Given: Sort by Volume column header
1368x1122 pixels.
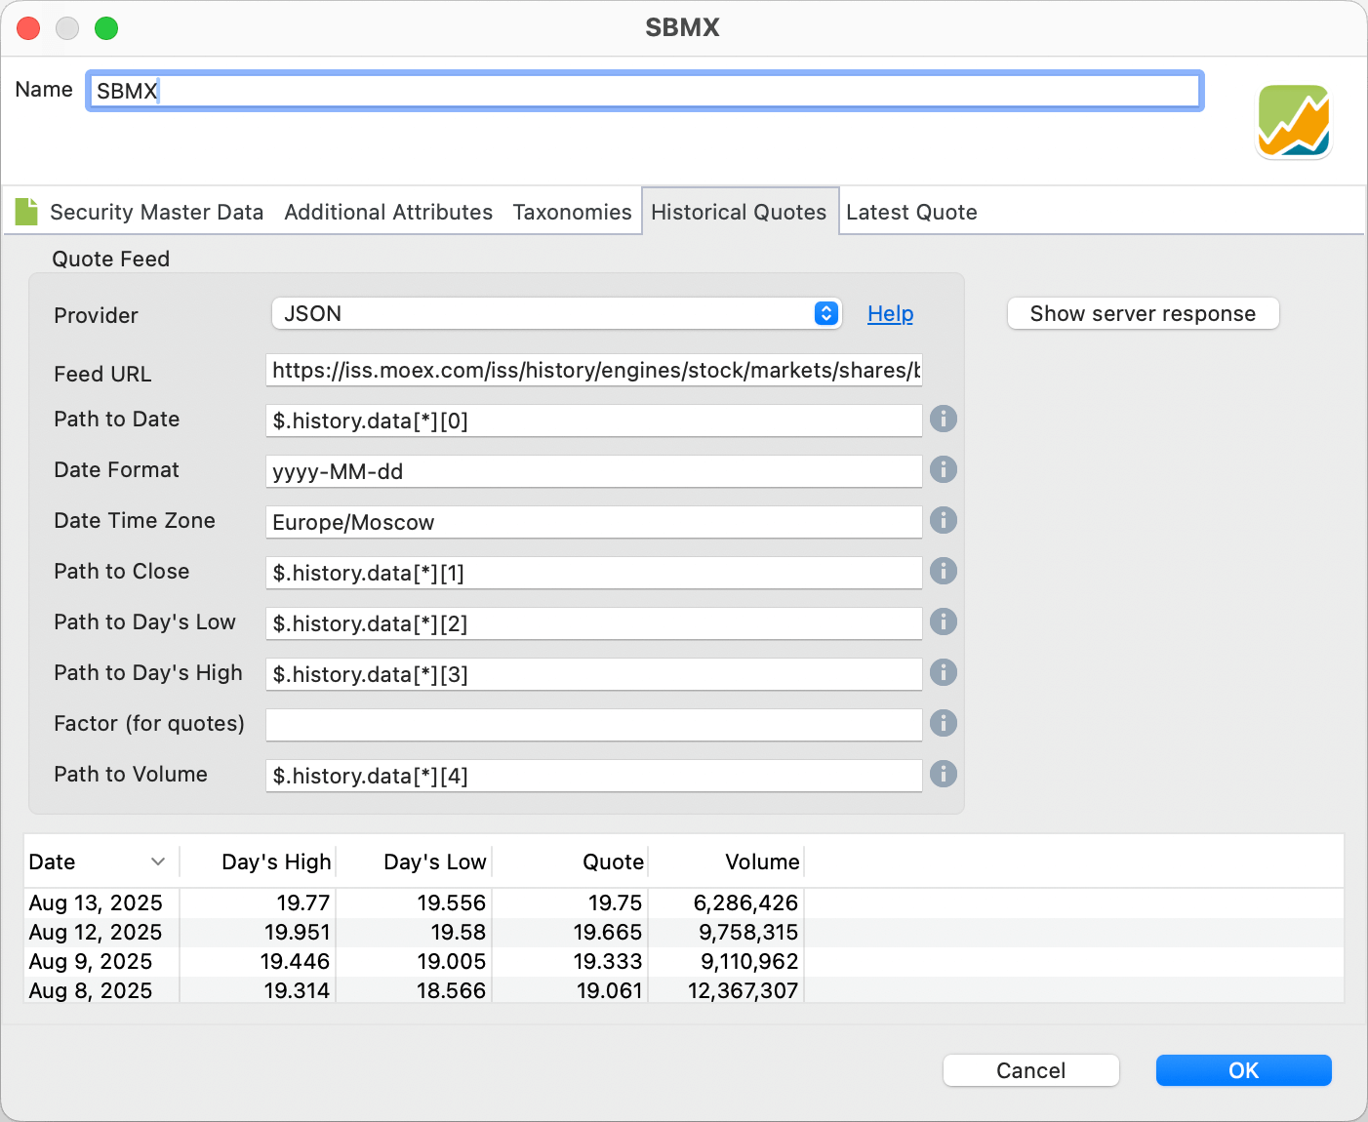Looking at the screenshot, I should (x=726, y=862).
